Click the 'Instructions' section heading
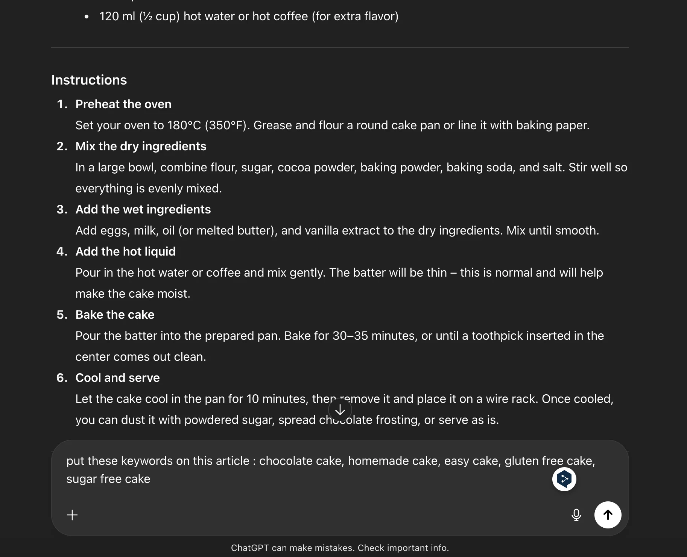 (89, 80)
